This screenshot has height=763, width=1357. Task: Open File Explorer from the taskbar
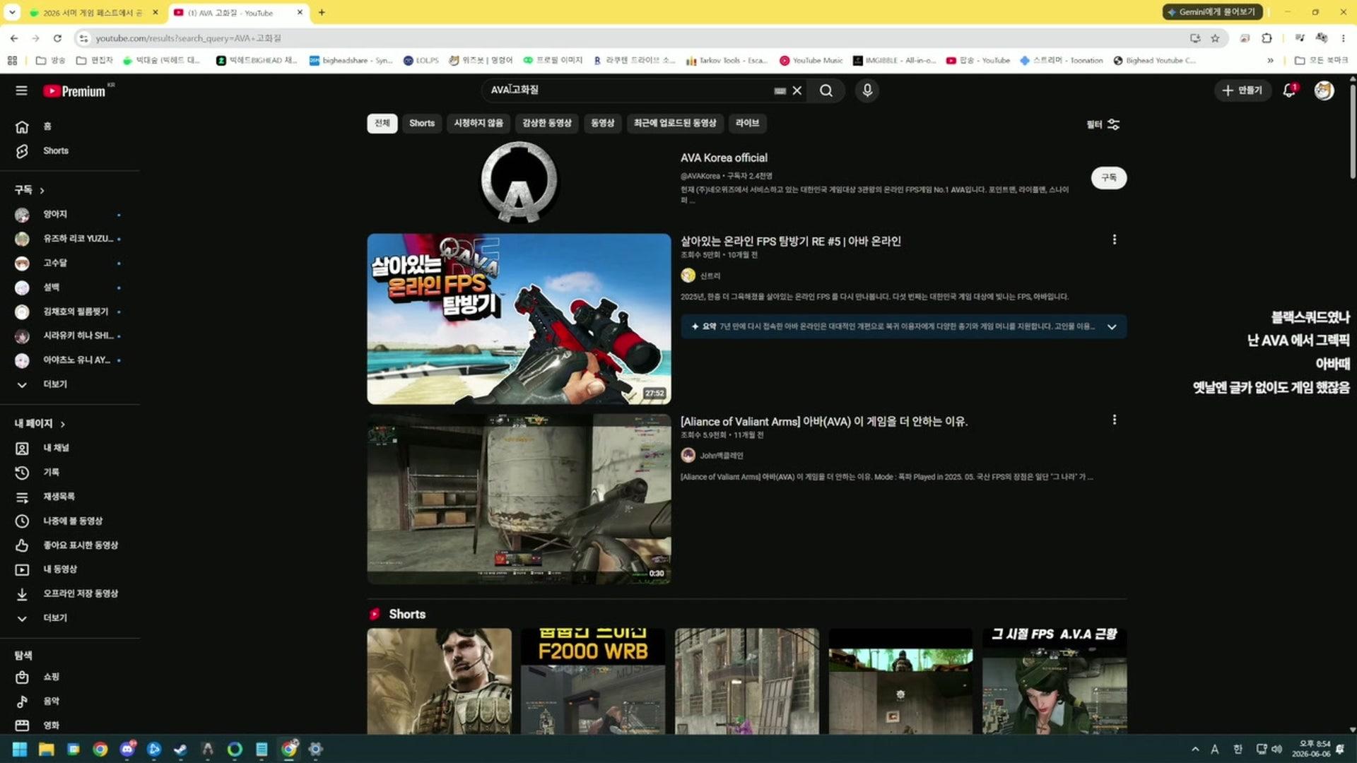[47, 749]
